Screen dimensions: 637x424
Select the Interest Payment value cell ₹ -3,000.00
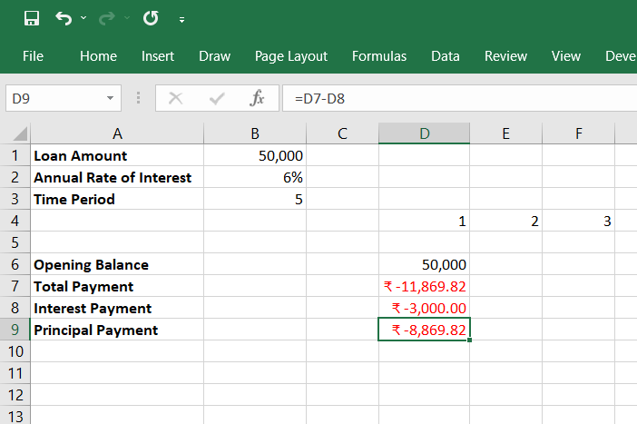pos(424,308)
